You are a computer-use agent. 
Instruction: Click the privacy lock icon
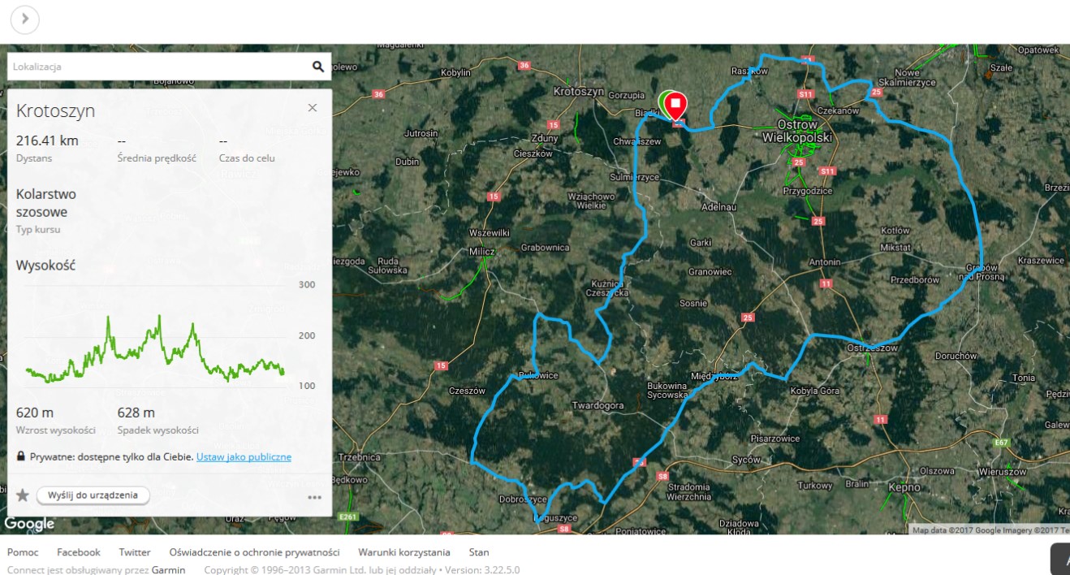20,456
